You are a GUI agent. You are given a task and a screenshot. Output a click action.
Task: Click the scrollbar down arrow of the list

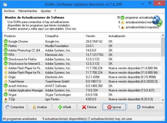pyautogui.click(x=163, y=100)
